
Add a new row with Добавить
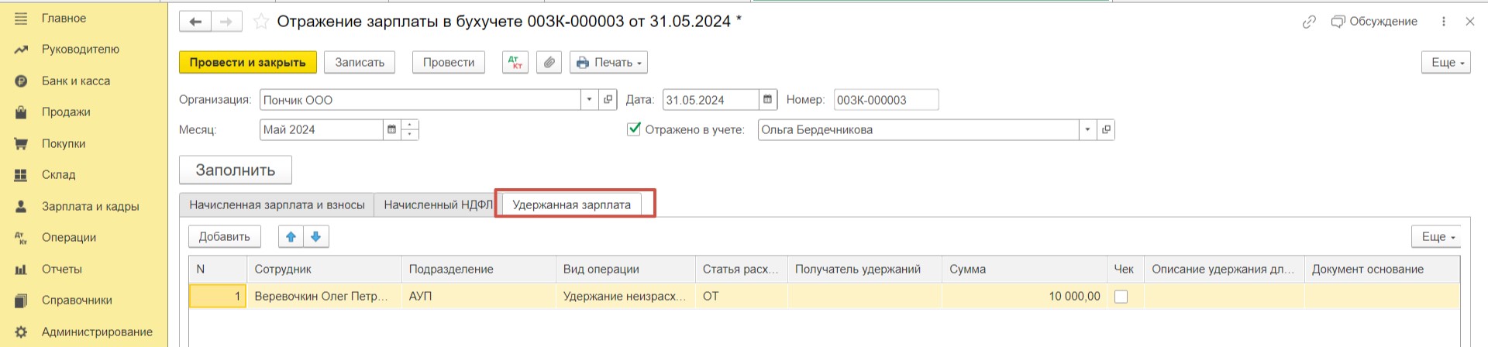click(225, 236)
